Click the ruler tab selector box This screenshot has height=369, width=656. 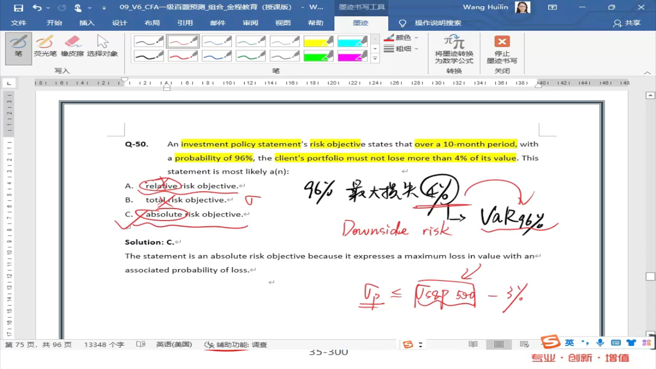tap(9, 83)
